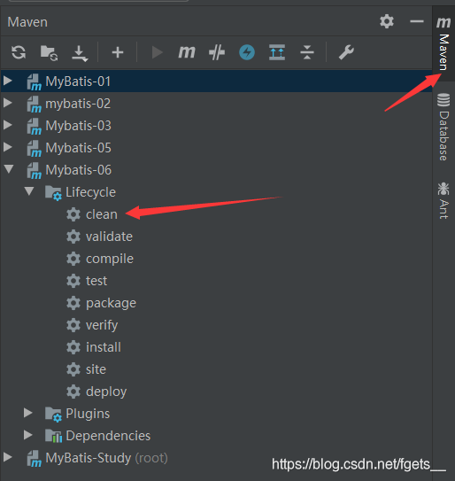The image size is (455, 481).
Task: Expand the MyBatis-Study root node
Action: (8, 457)
